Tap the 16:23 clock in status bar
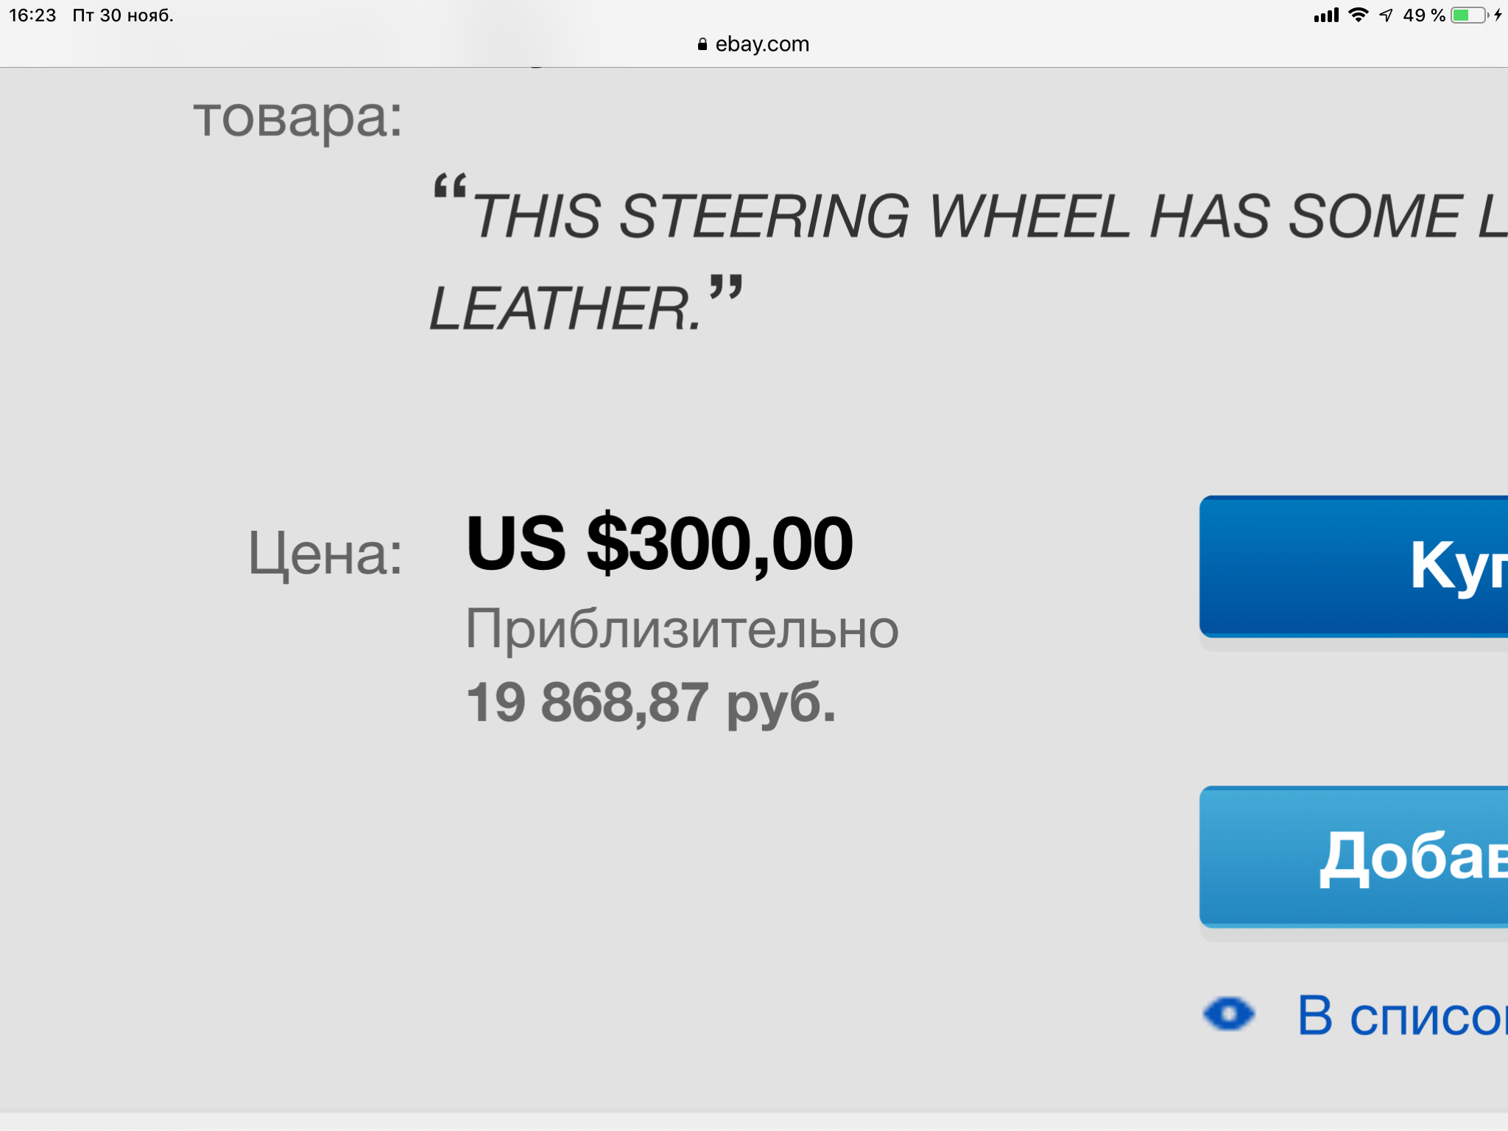Viewport: 1508px width, 1131px height. pos(32,15)
